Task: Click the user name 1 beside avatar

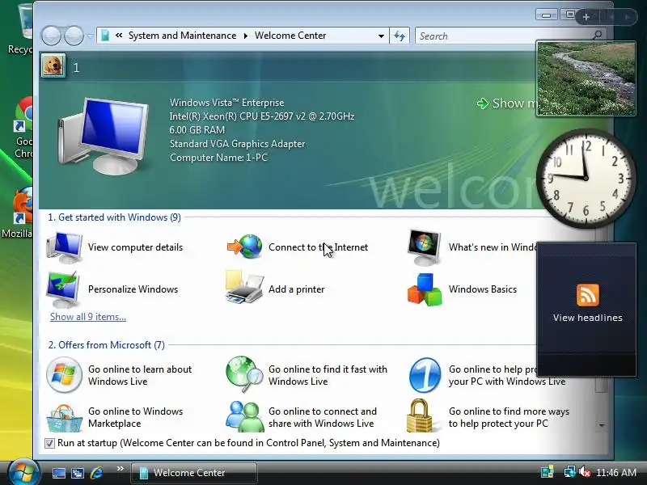Action: pyautogui.click(x=76, y=68)
